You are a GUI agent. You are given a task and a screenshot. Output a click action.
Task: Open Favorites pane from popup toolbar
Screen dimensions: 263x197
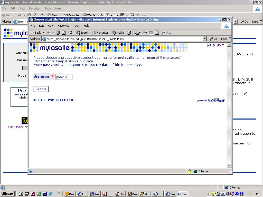(x=100, y=33)
